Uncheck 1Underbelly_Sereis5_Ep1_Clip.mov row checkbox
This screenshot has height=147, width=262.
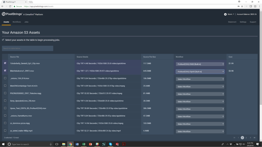tap(5, 63)
